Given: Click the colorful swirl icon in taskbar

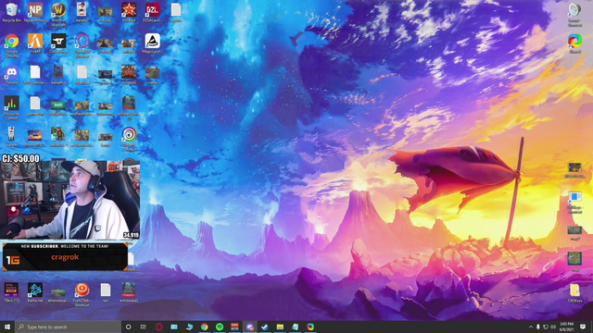Looking at the screenshot, I should [310, 327].
